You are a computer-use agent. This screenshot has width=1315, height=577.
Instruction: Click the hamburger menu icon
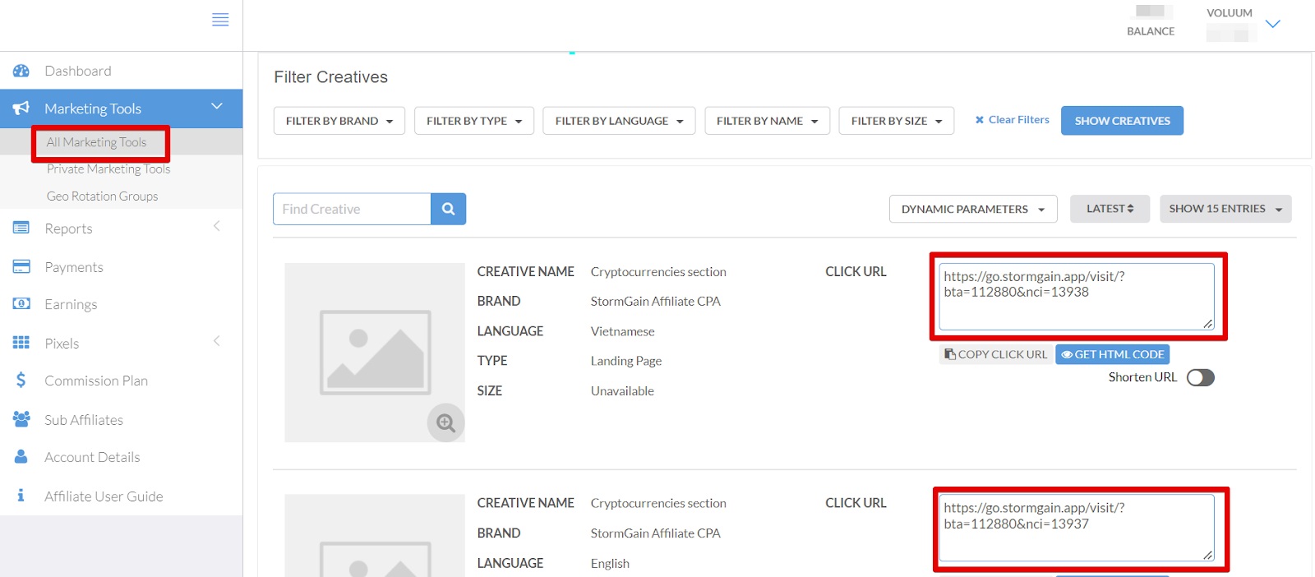(220, 20)
